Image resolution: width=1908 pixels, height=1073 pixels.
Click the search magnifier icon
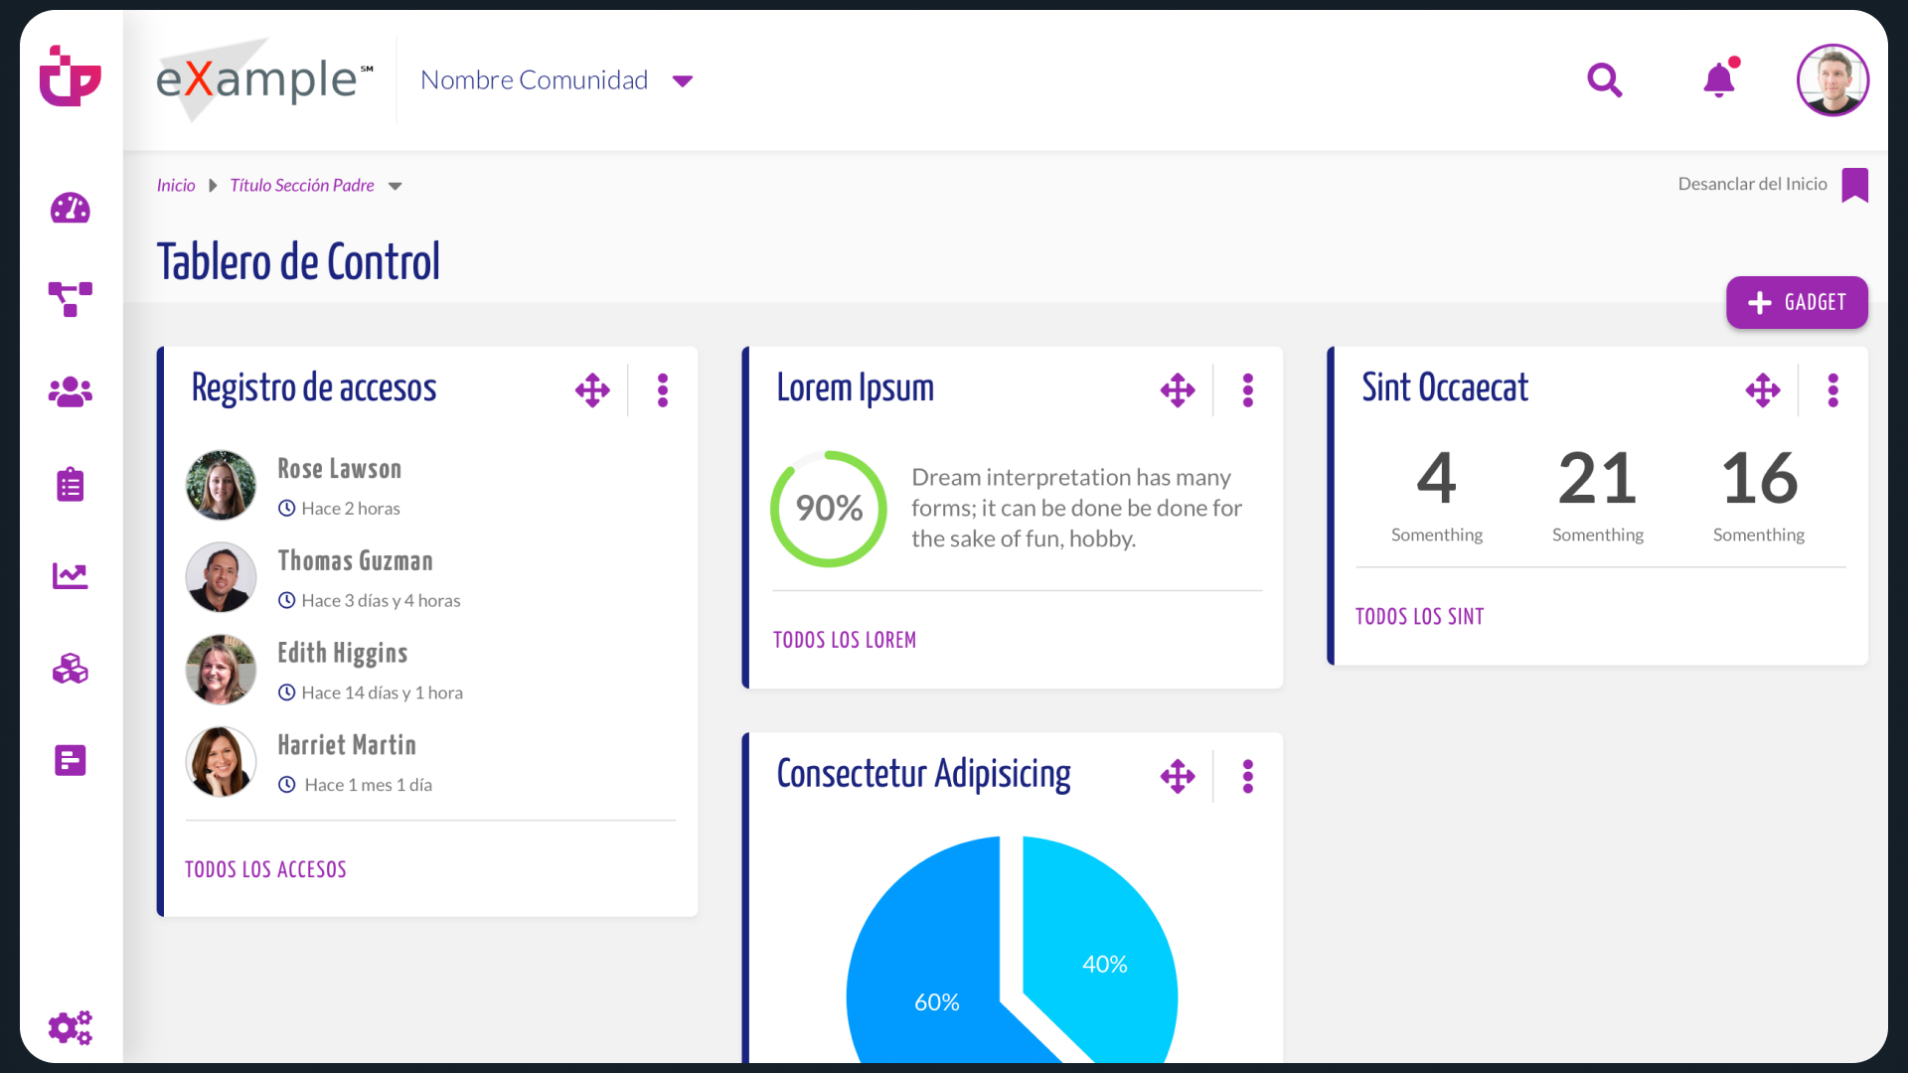point(1604,80)
